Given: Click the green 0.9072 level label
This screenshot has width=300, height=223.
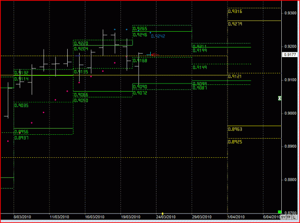Looking at the screenshot, I should [140, 93].
